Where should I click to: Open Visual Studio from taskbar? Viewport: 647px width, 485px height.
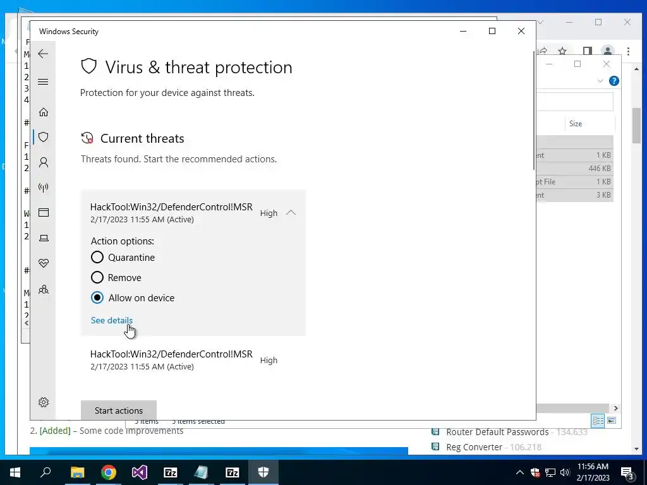(140, 472)
